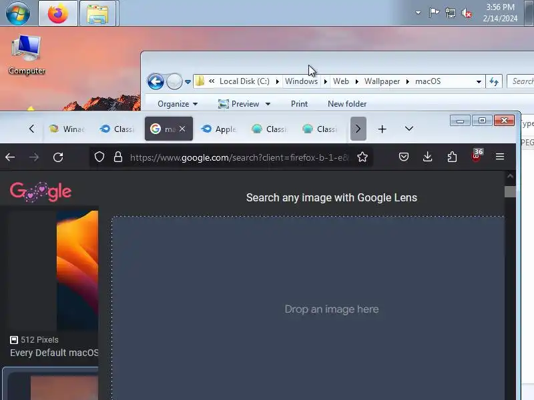Screen dimensions: 534x400
Task: Open Explorer address bar history dropdown
Action: tap(479, 81)
